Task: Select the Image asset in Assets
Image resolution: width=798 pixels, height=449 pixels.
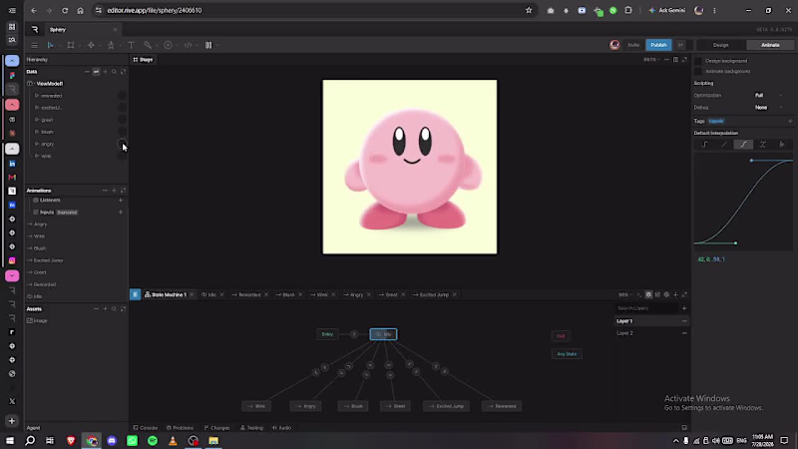Action: [37, 321]
